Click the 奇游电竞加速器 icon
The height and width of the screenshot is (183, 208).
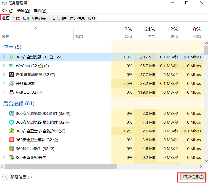click(11, 75)
